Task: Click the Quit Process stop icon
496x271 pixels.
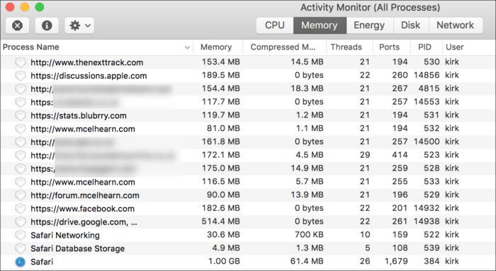Action: pyautogui.click(x=18, y=25)
